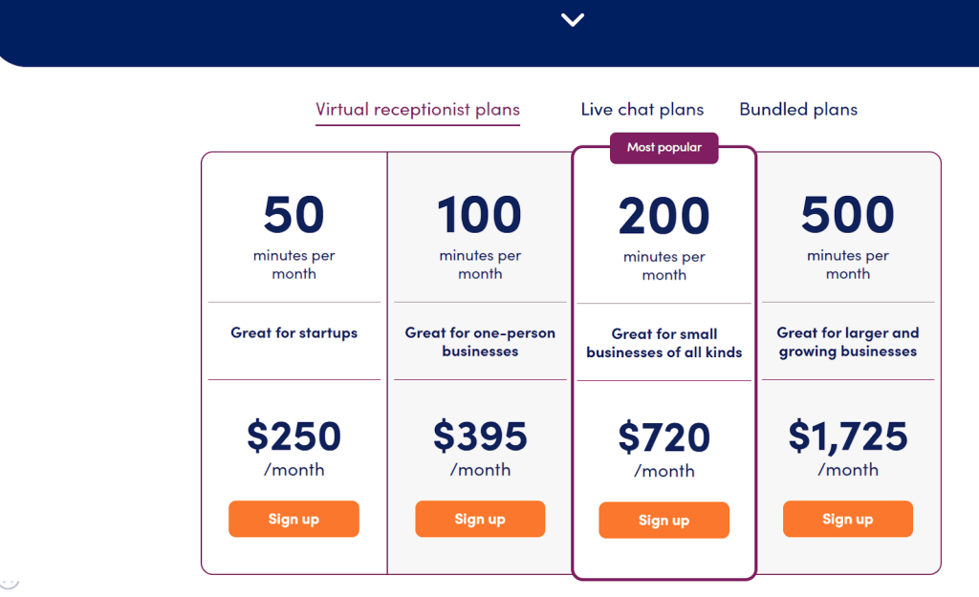Click Great for small businesses text
This screenshot has width=979, height=597.
664,342
